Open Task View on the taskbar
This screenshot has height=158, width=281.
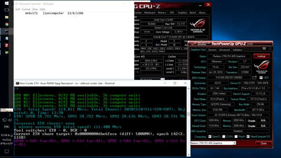pos(7,10)
